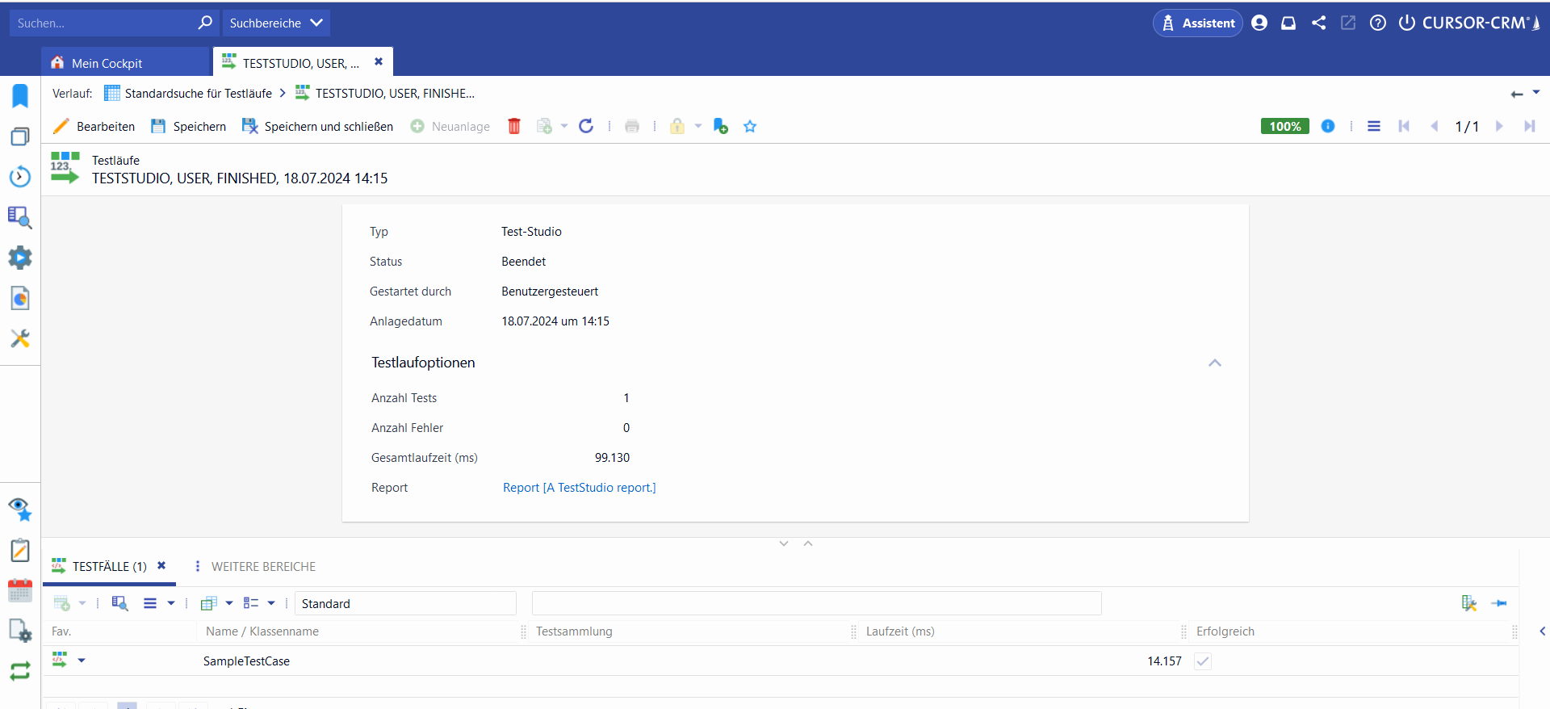Open the bookmark icon in left sidebar
The image size is (1550, 709).
pos(20,96)
